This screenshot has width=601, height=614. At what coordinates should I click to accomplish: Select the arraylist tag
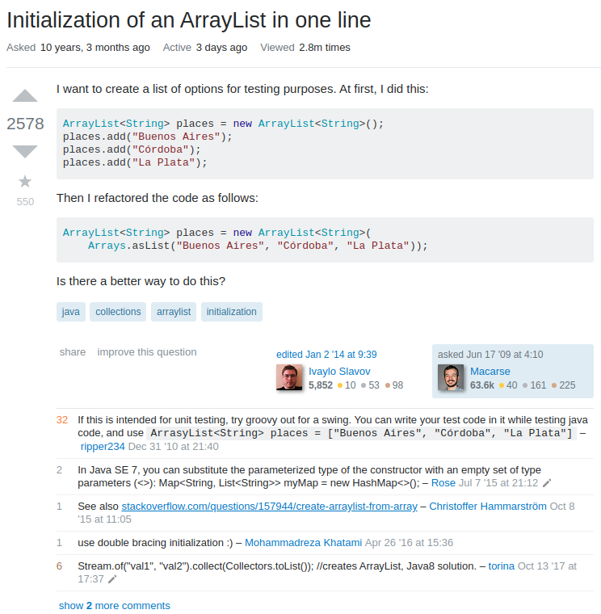coord(174,312)
